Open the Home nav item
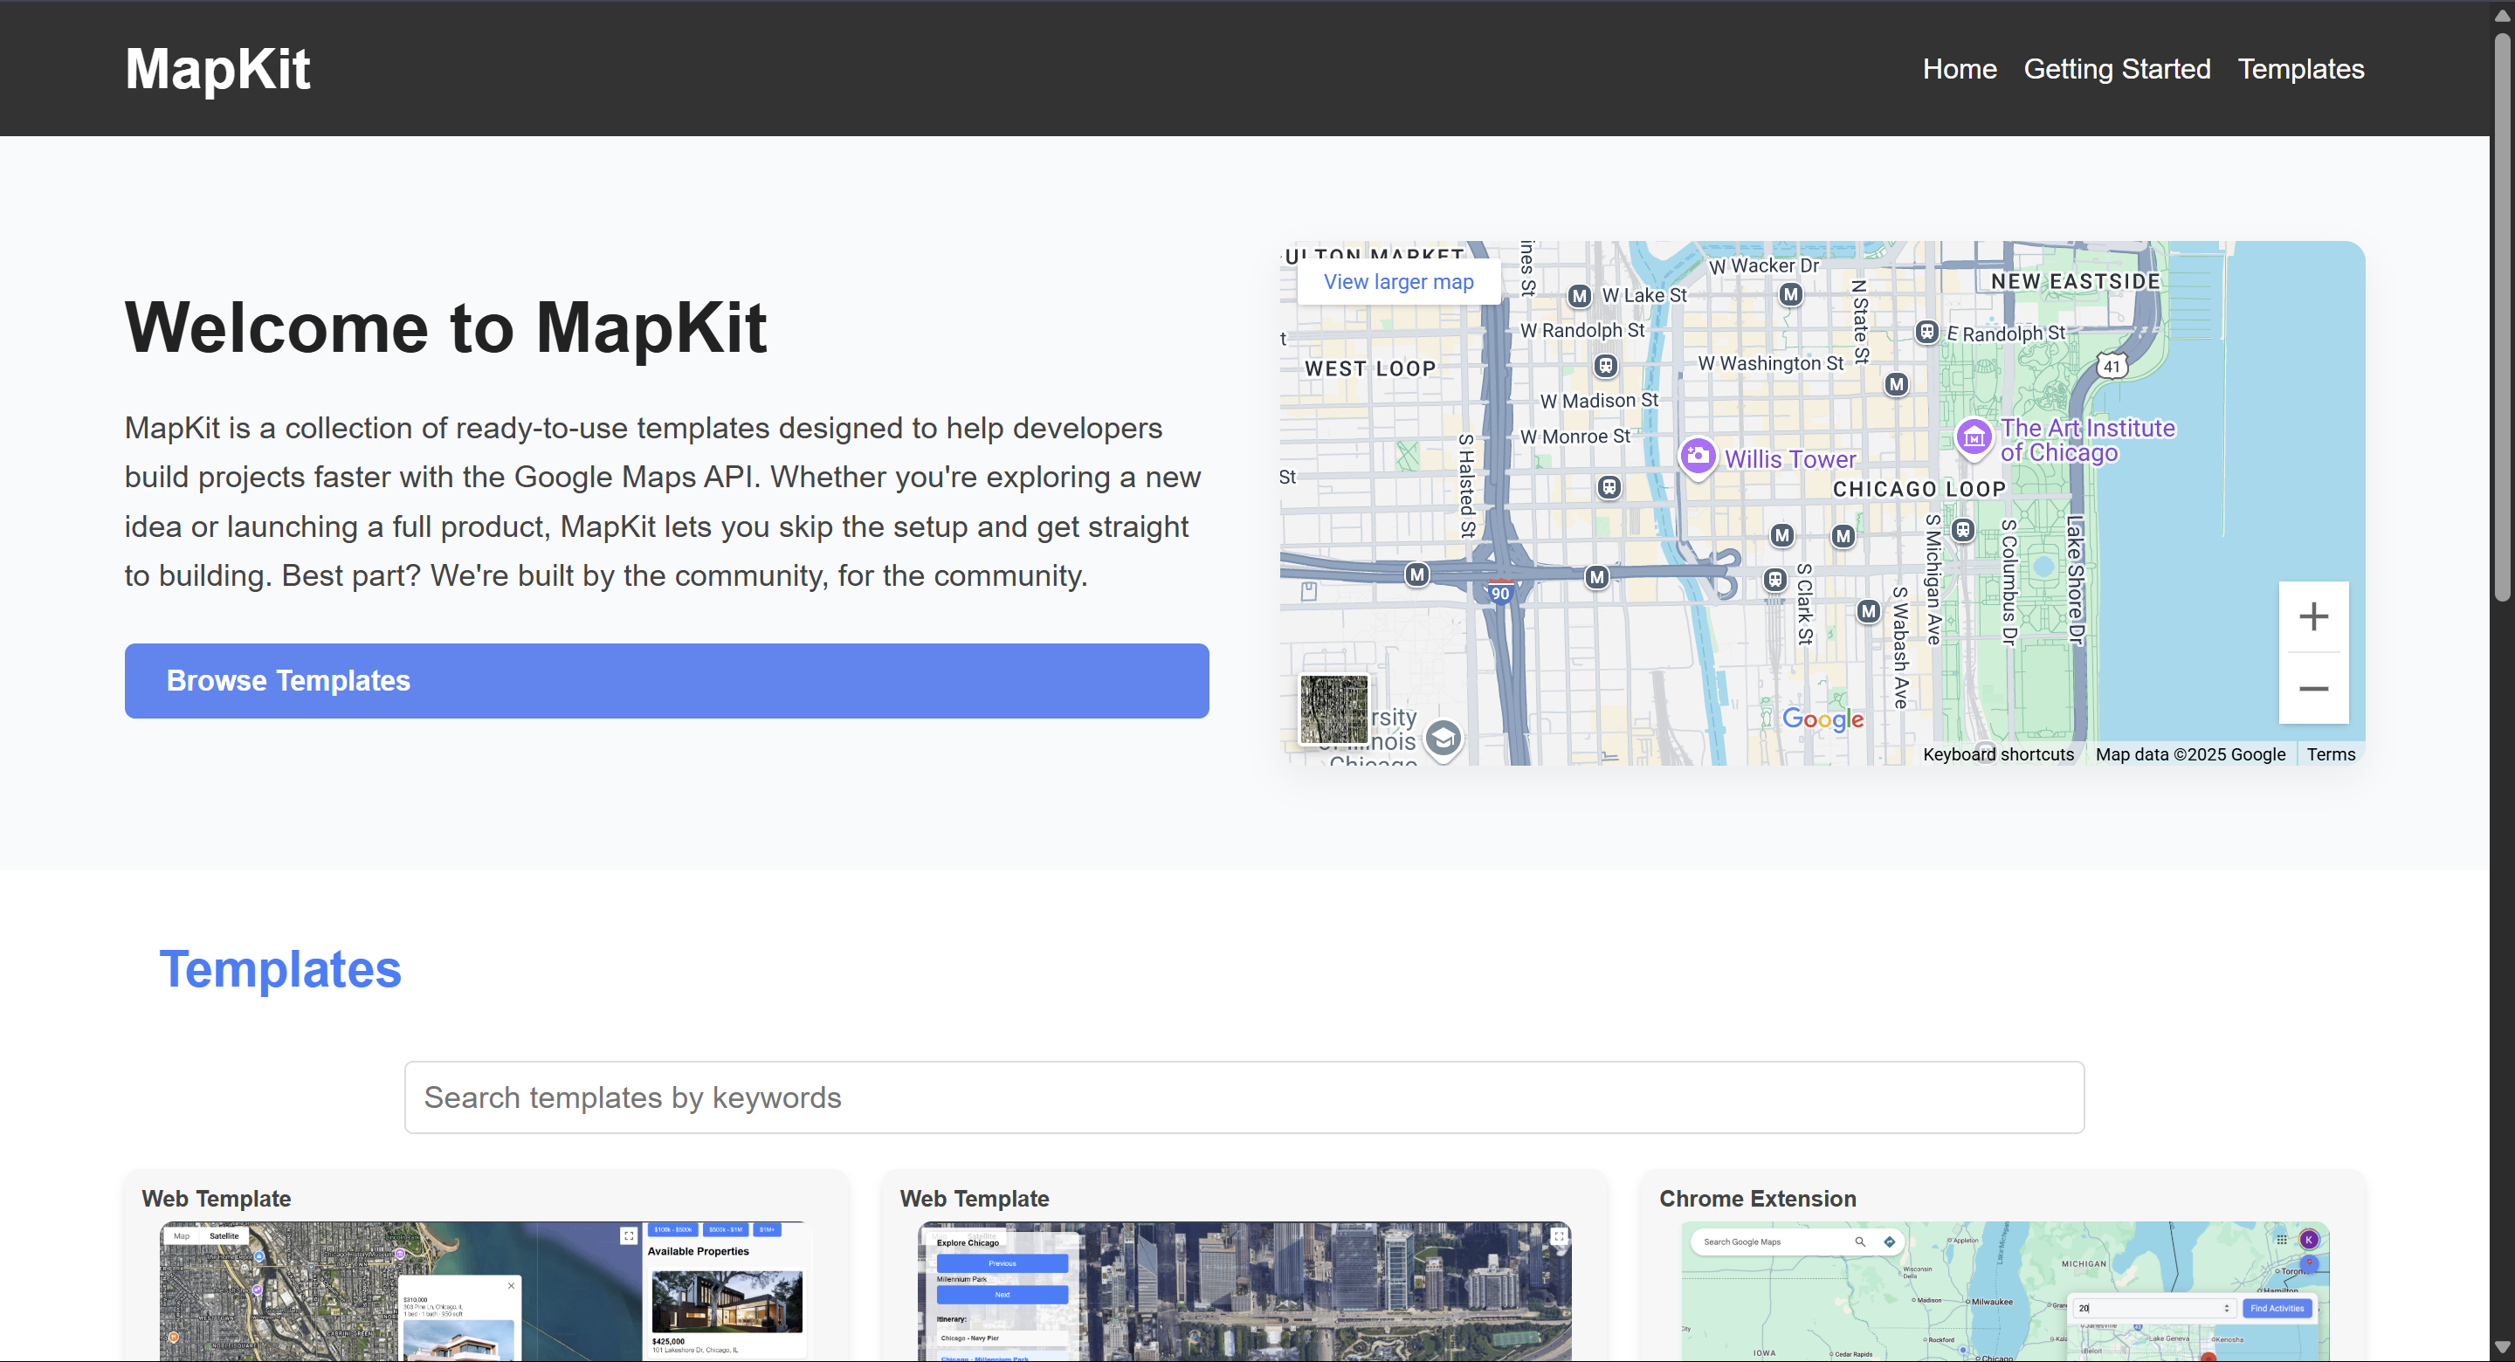This screenshot has width=2515, height=1362. tap(1959, 68)
